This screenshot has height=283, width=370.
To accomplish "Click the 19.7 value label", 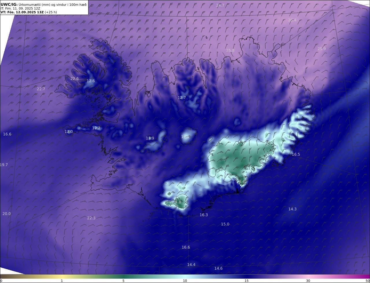I will click(x=4, y=165).
